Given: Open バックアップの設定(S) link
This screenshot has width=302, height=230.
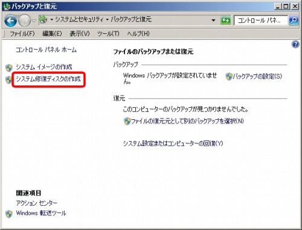Looking at the screenshot, I should (257, 76).
